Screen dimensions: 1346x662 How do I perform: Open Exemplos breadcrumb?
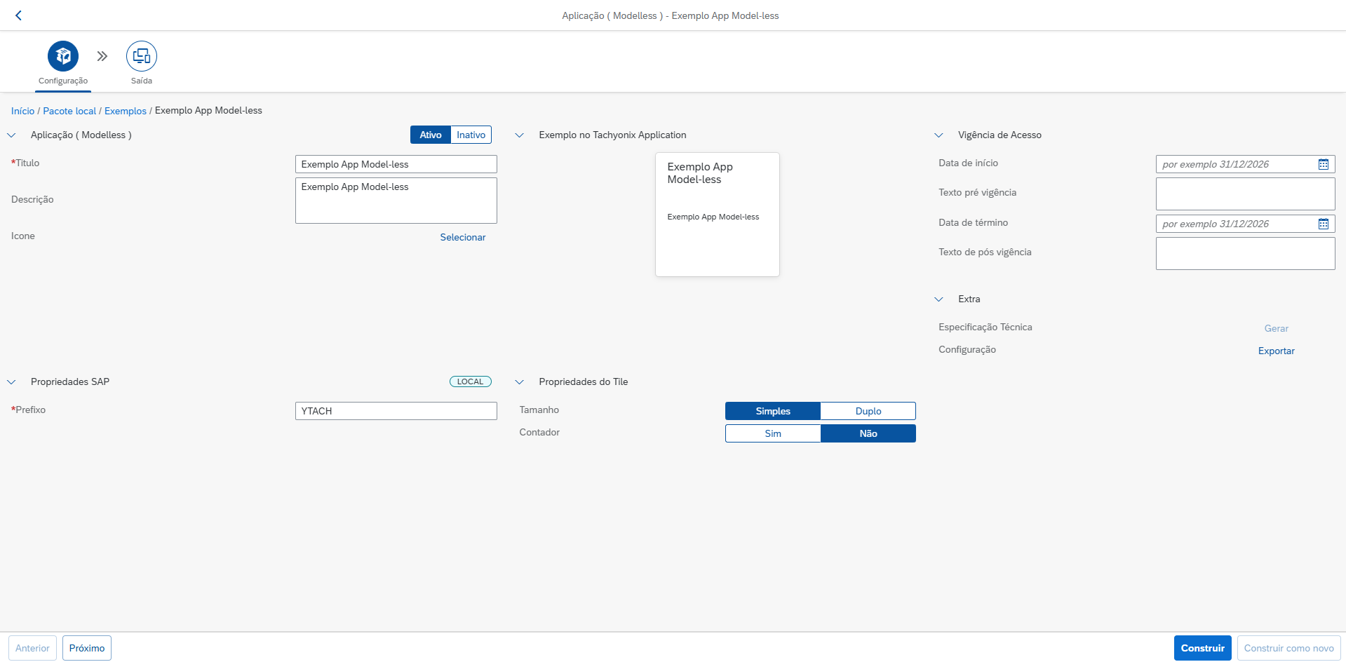coord(126,111)
